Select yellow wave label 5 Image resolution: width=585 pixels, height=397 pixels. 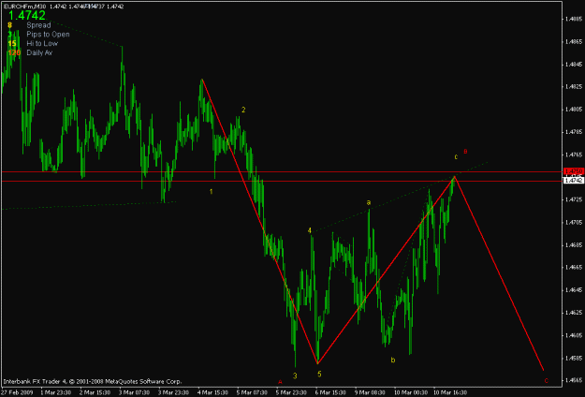click(x=319, y=374)
